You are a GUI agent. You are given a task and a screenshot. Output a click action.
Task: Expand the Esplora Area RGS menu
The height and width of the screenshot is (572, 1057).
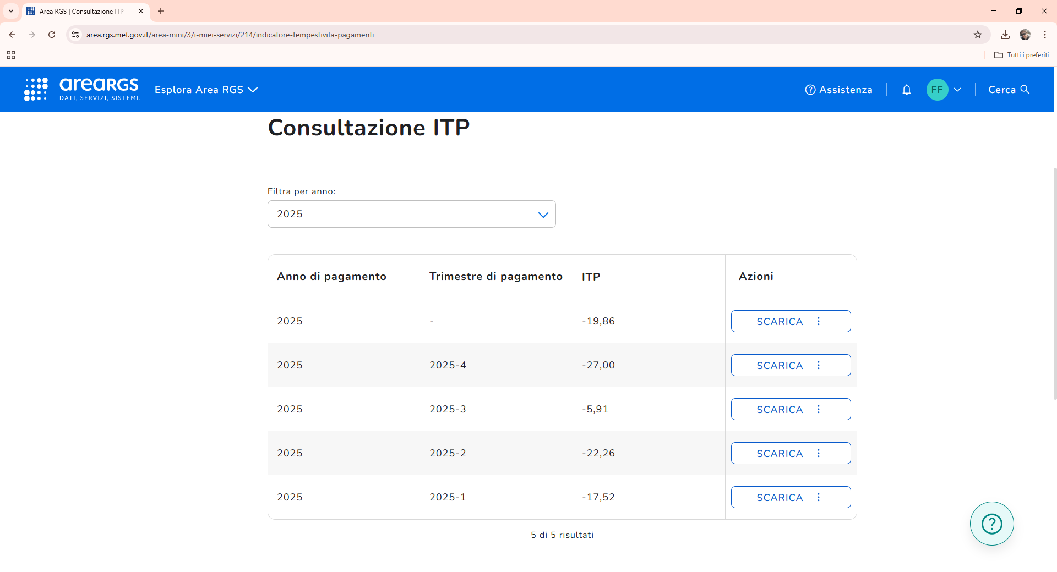206,90
